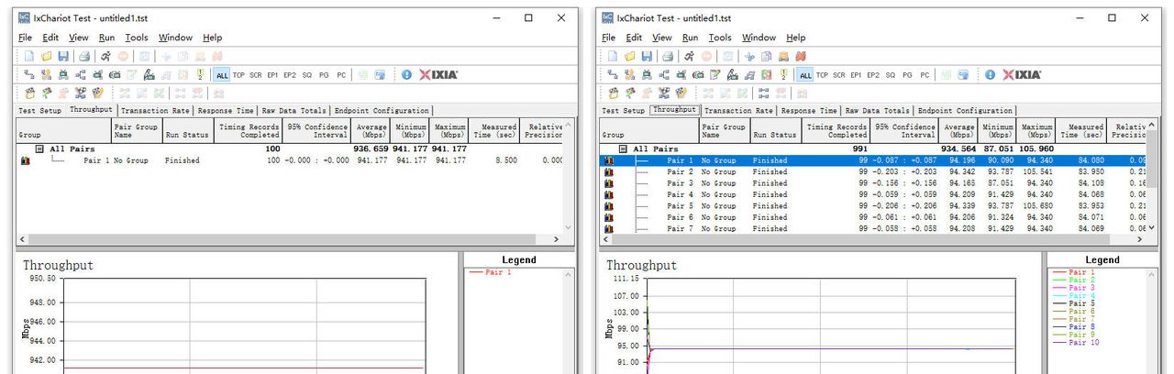The image size is (1174, 374).
Task: Switch to Response Time tab in right window
Action: pyautogui.click(x=810, y=111)
